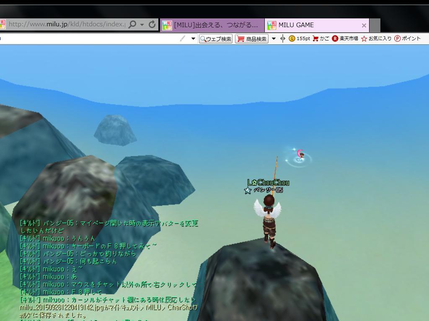
Task: Close the MILU GAME tab
Action: click(364, 25)
